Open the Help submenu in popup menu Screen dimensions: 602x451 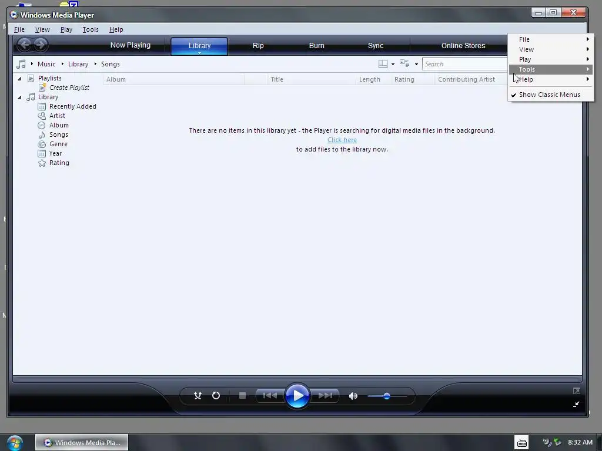[550, 79]
